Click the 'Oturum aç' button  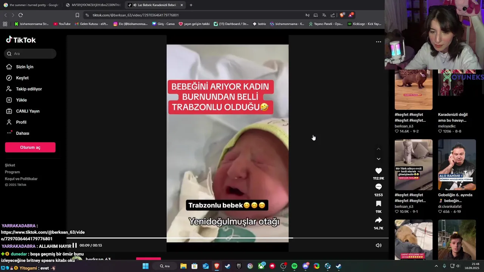coord(30,147)
